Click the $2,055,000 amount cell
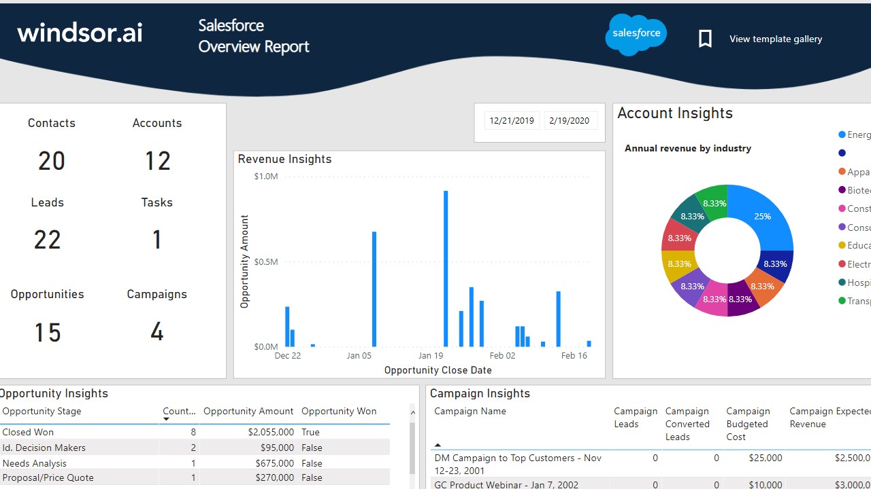The image size is (871, 489). pos(271,432)
